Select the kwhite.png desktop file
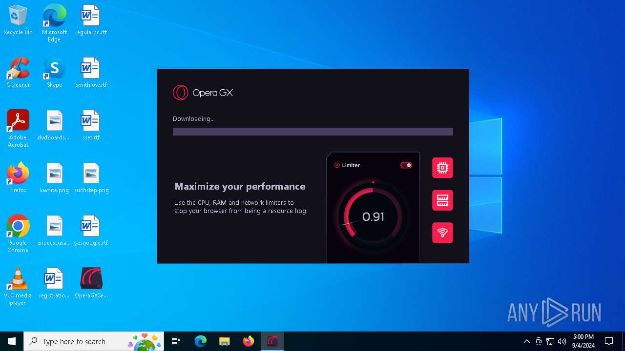625x351 pixels. [54, 178]
